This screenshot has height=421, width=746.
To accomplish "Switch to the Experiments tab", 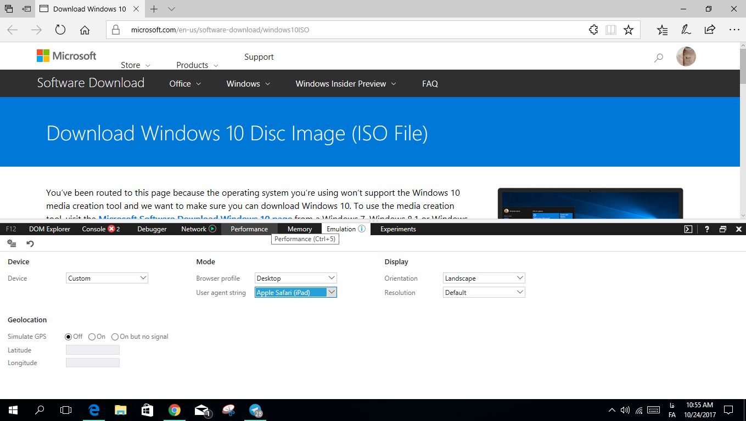I will pyautogui.click(x=398, y=229).
